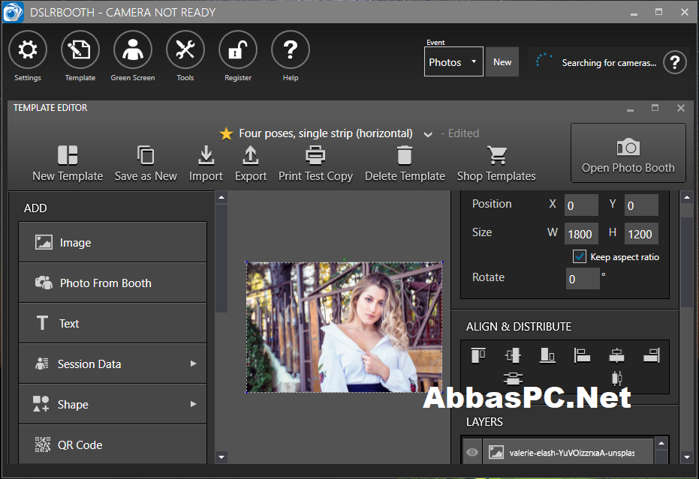Hide the valerie-elash layer with eye icon
The height and width of the screenshot is (479, 699).
472,452
